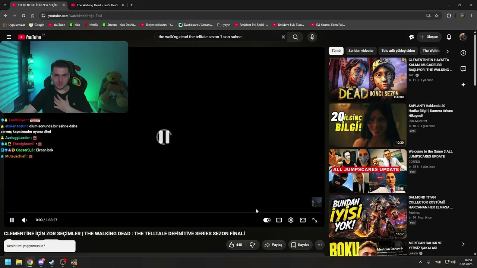The width and height of the screenshot is (477, 268).
Task: Dislike the video
Action: (x=252, y=245)
